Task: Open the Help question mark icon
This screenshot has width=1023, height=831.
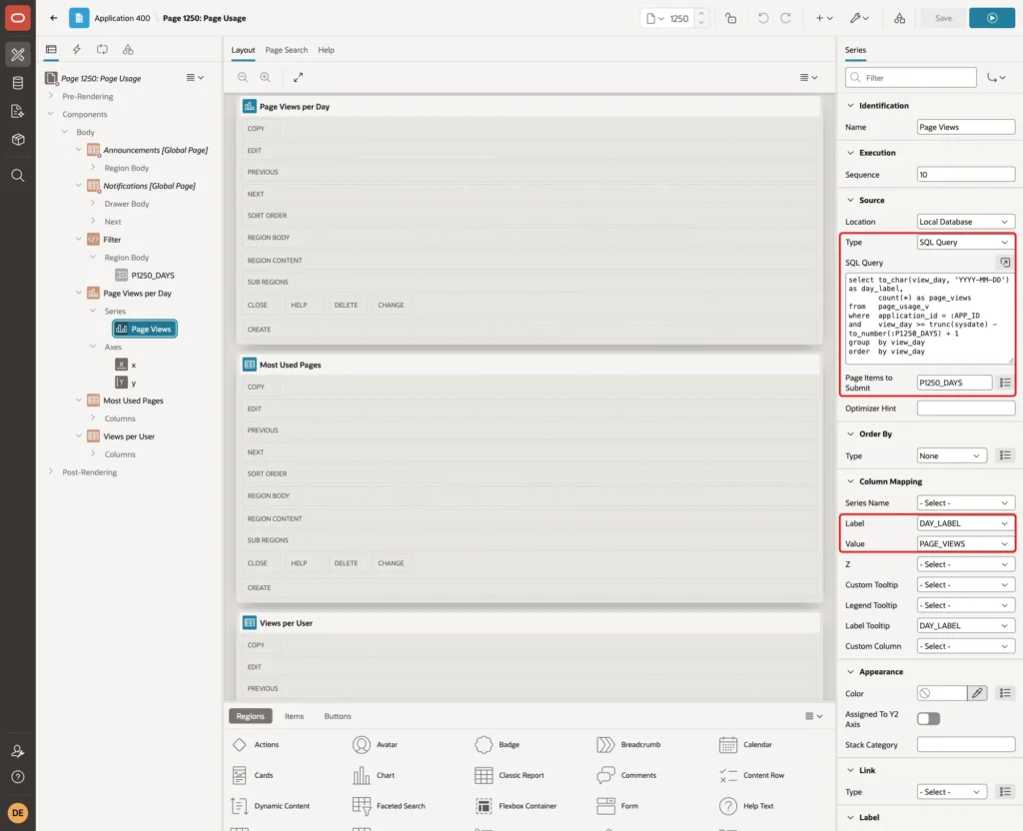Action: (18, 777)
